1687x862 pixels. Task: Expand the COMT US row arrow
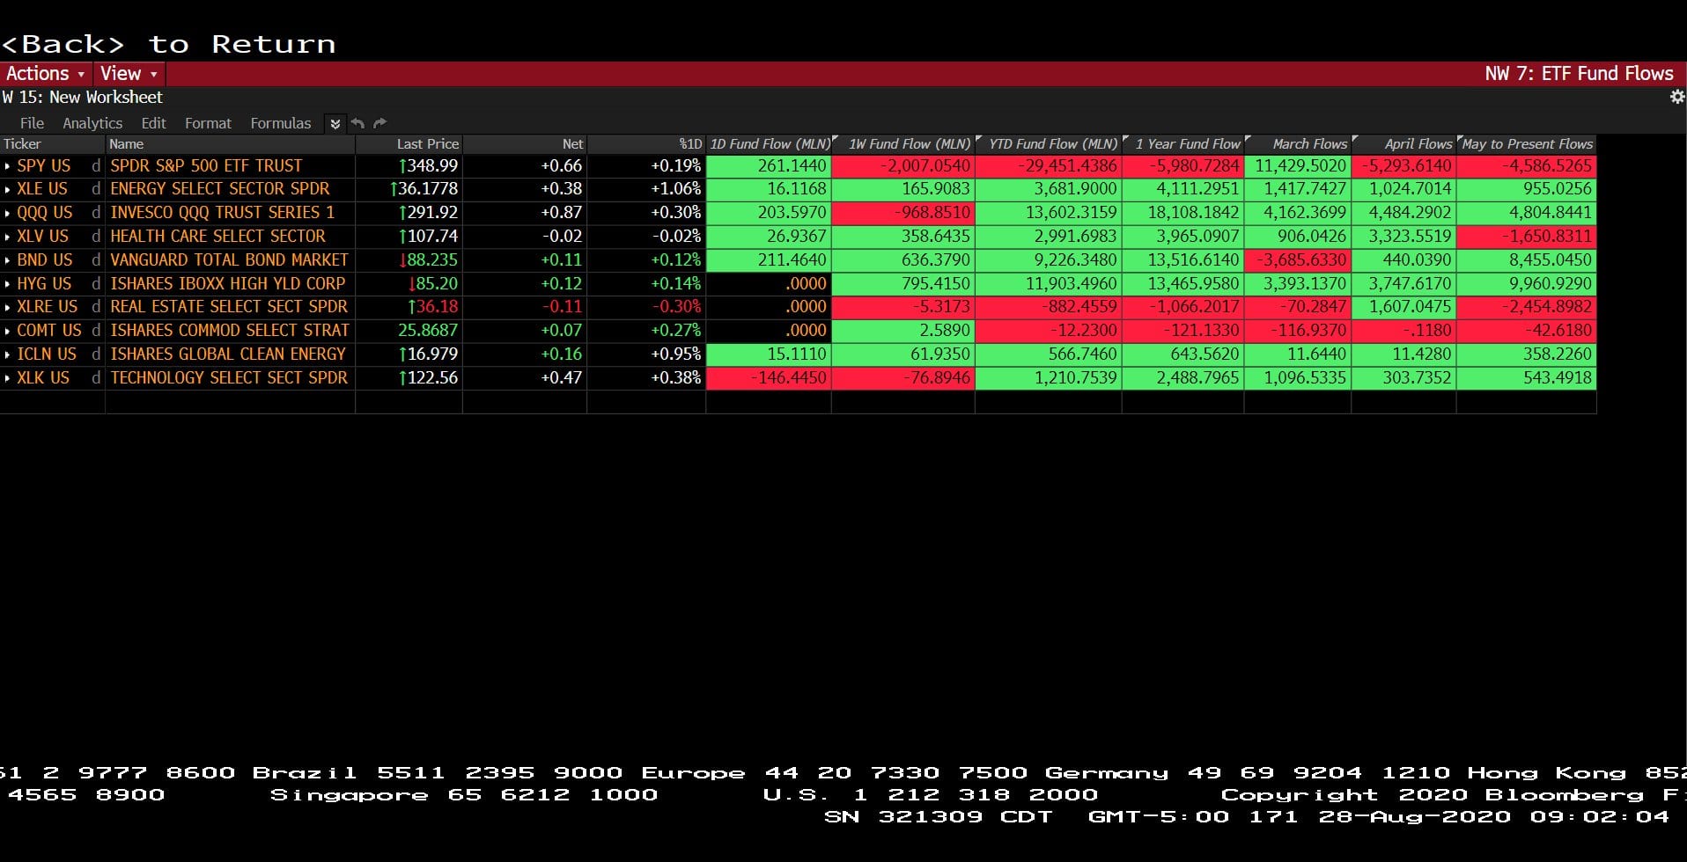[x=8, y=331]
